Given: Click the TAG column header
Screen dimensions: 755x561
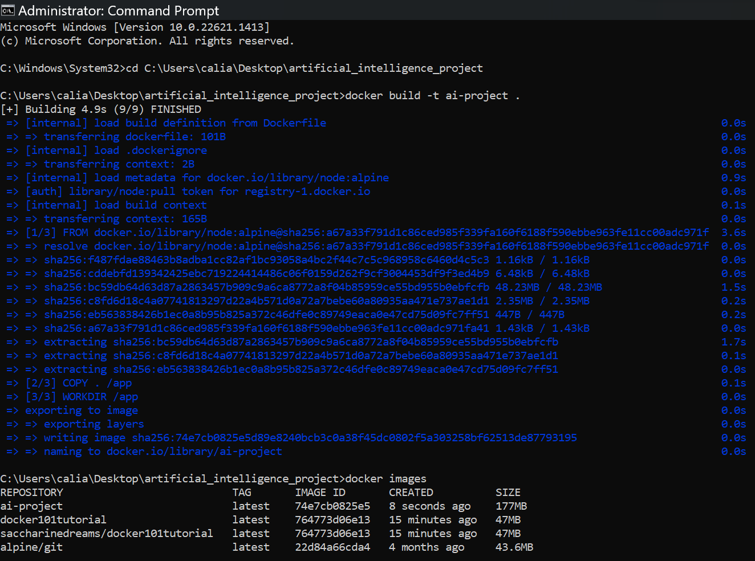Looking at the screenshot, I should pyautogui.click(x=242, y=493).
